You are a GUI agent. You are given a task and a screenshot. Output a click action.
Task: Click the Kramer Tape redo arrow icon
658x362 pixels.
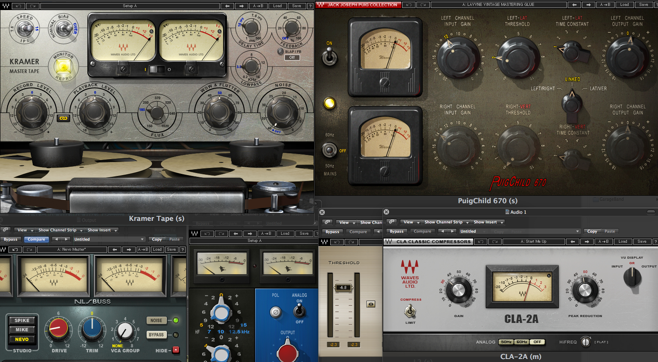pyautogui.click(x=32, y=6)
